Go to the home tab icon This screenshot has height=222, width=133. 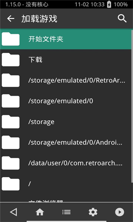click(x=40, y=212)
